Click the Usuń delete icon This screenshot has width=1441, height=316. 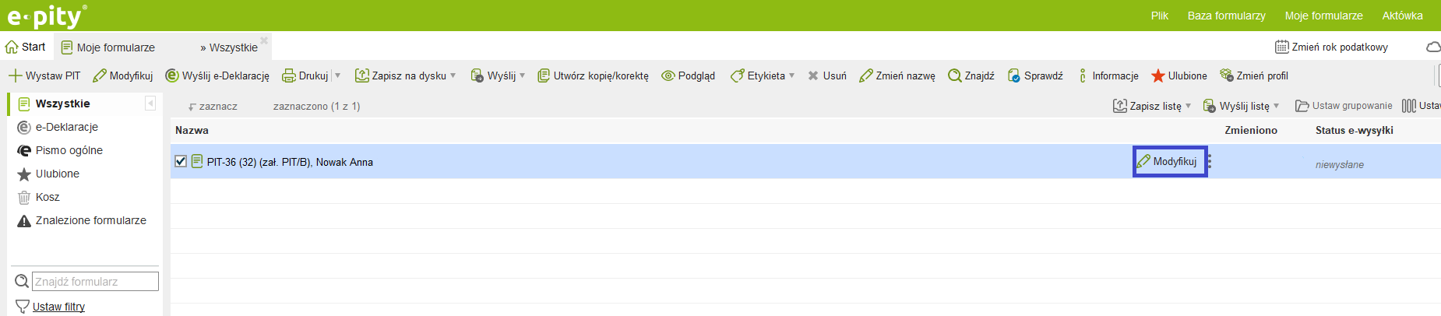point(813,75)
